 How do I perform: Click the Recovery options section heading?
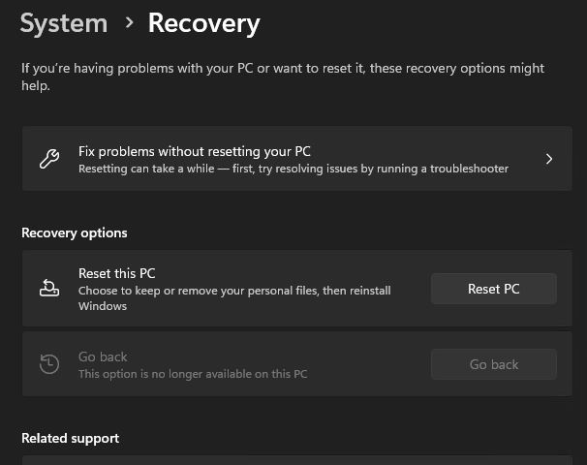coord(75,232)
